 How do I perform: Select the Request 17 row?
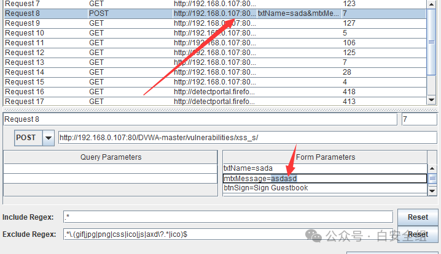click(x=215, y=102)
